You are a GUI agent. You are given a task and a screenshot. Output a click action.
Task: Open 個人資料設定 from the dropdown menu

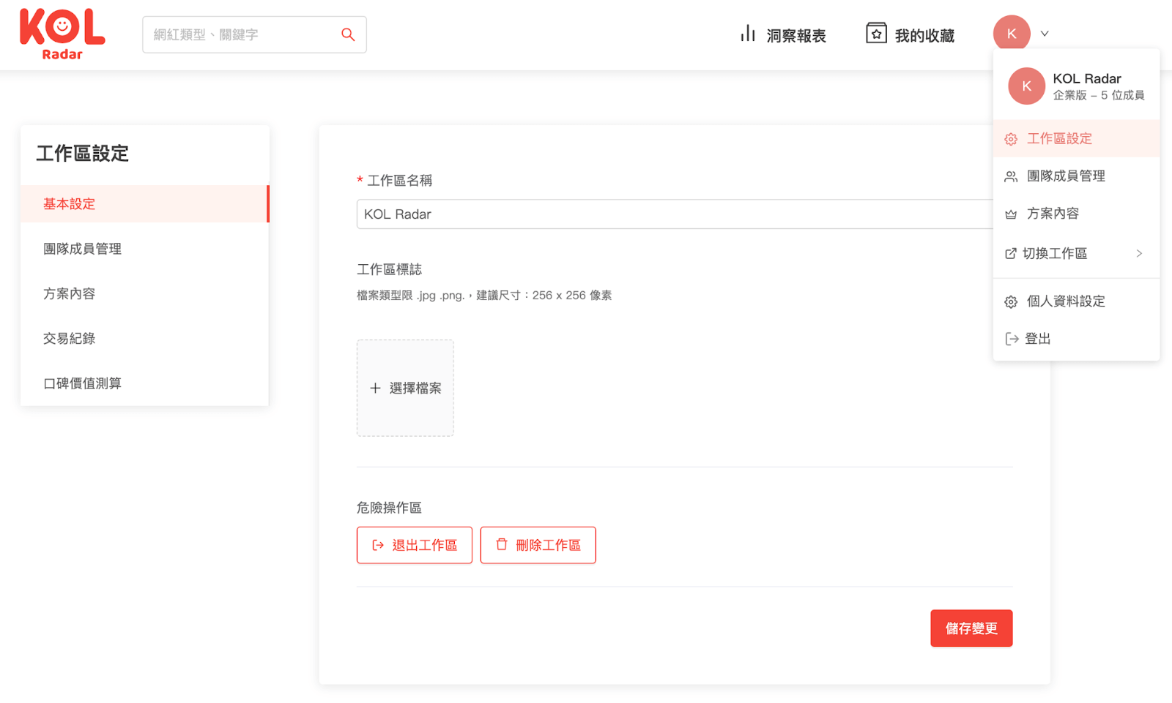(1076, 301)
